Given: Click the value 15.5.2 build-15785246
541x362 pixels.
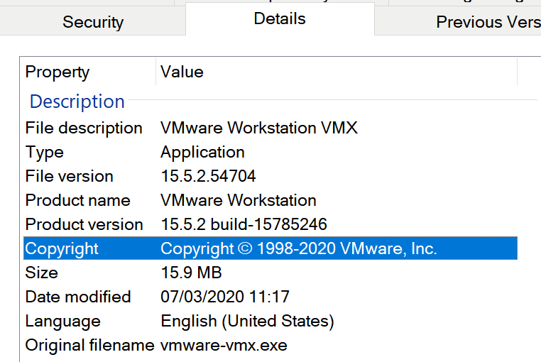Looking at the screenshot, I should click(244, 224).
